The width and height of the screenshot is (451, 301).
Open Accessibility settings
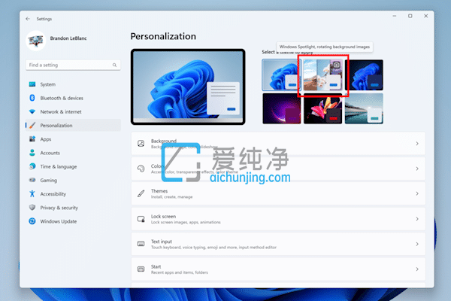click(x=73, y=194)
